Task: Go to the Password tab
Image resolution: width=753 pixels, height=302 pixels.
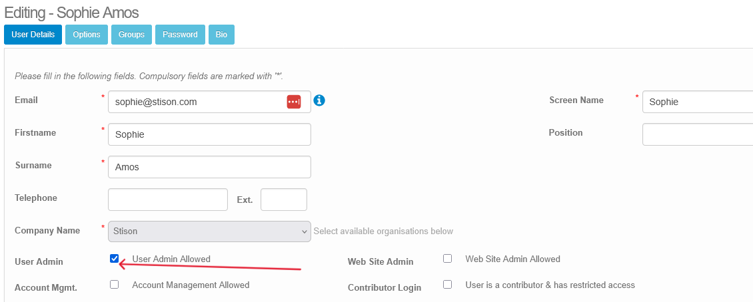Action: [x=180, y=35]
